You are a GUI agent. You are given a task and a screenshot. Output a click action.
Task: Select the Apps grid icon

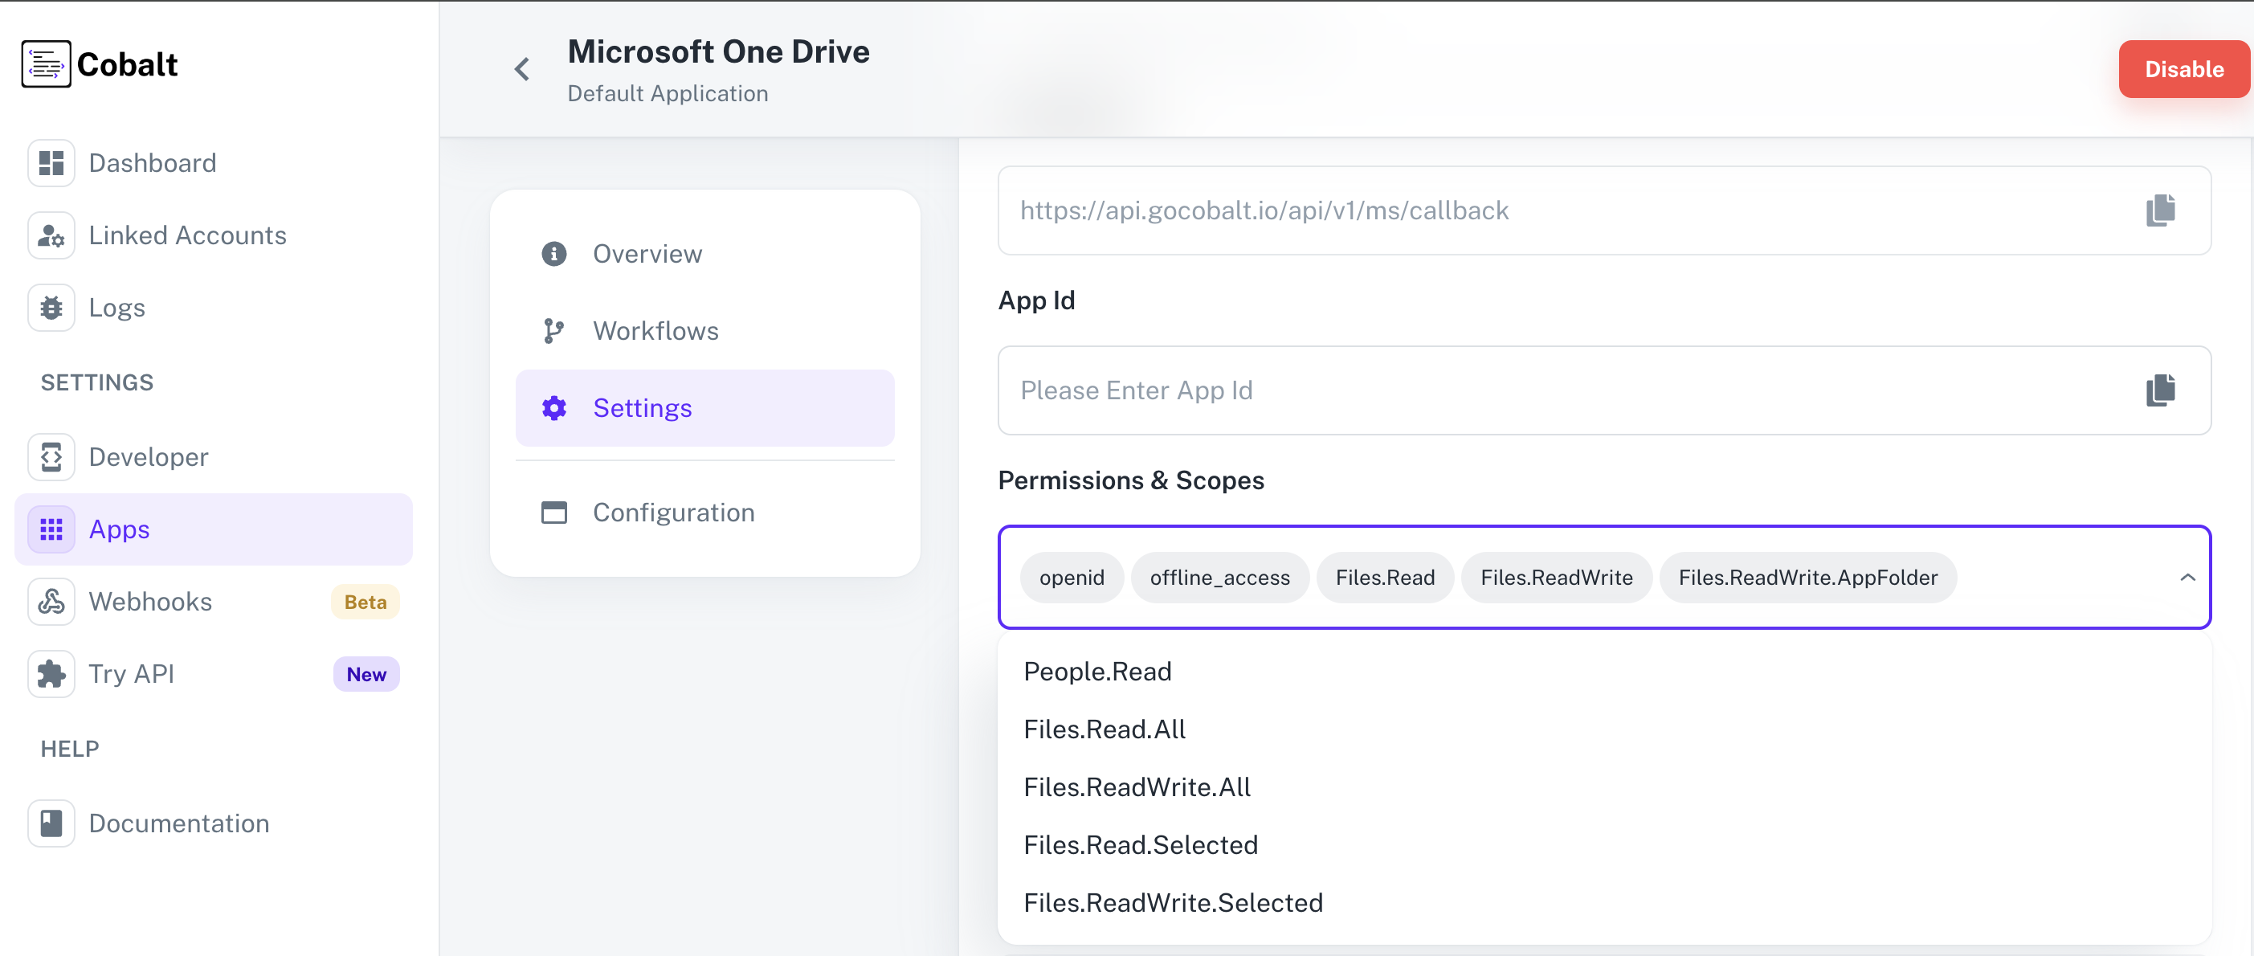tap(51, 529)
